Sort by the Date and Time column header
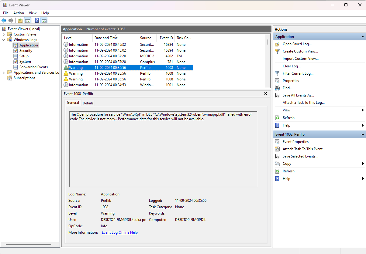 point(115,38)
